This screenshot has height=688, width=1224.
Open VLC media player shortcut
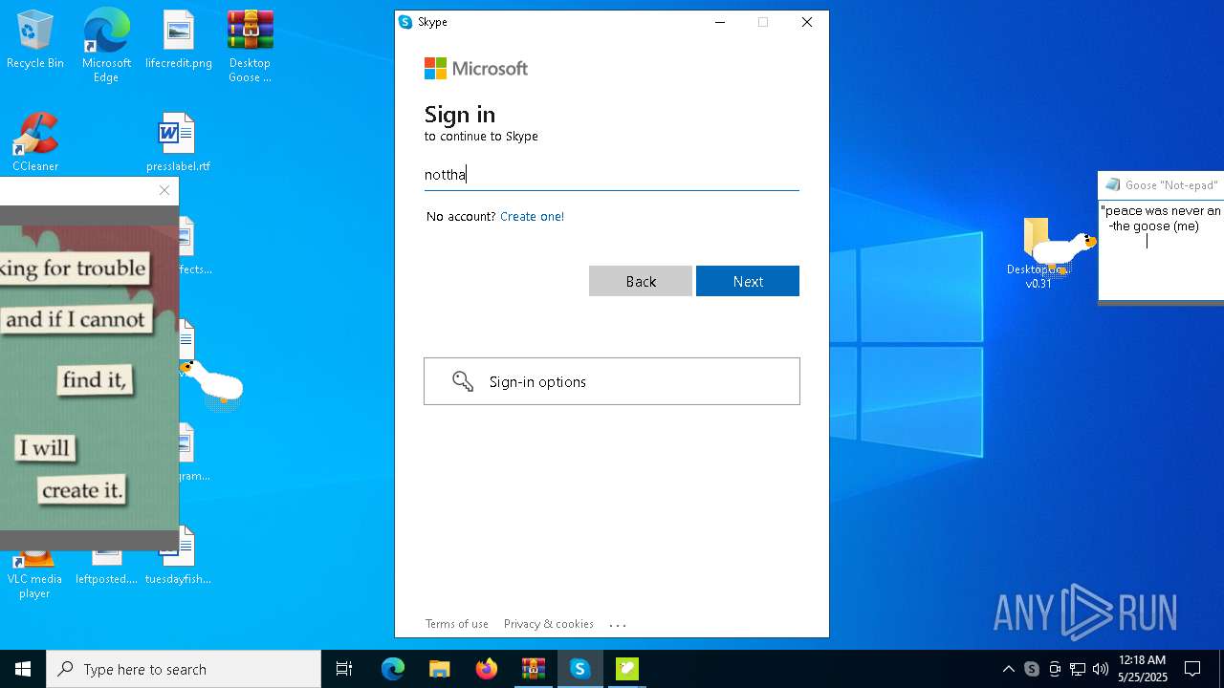(x=34, y=573)
